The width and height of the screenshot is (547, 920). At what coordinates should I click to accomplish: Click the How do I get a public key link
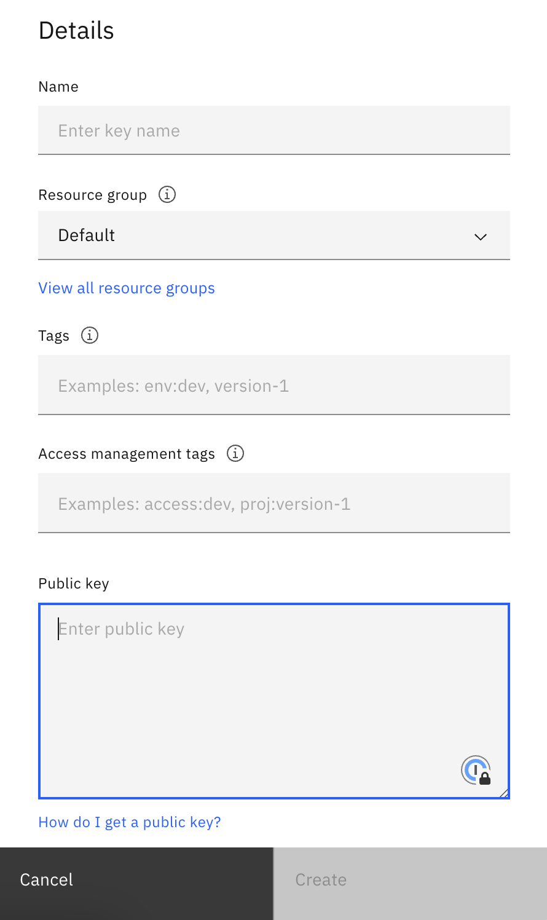point(129,822)
